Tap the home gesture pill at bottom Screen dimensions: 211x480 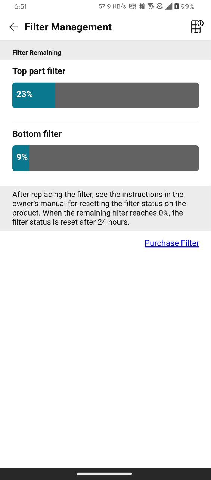(x=104, y=474)
